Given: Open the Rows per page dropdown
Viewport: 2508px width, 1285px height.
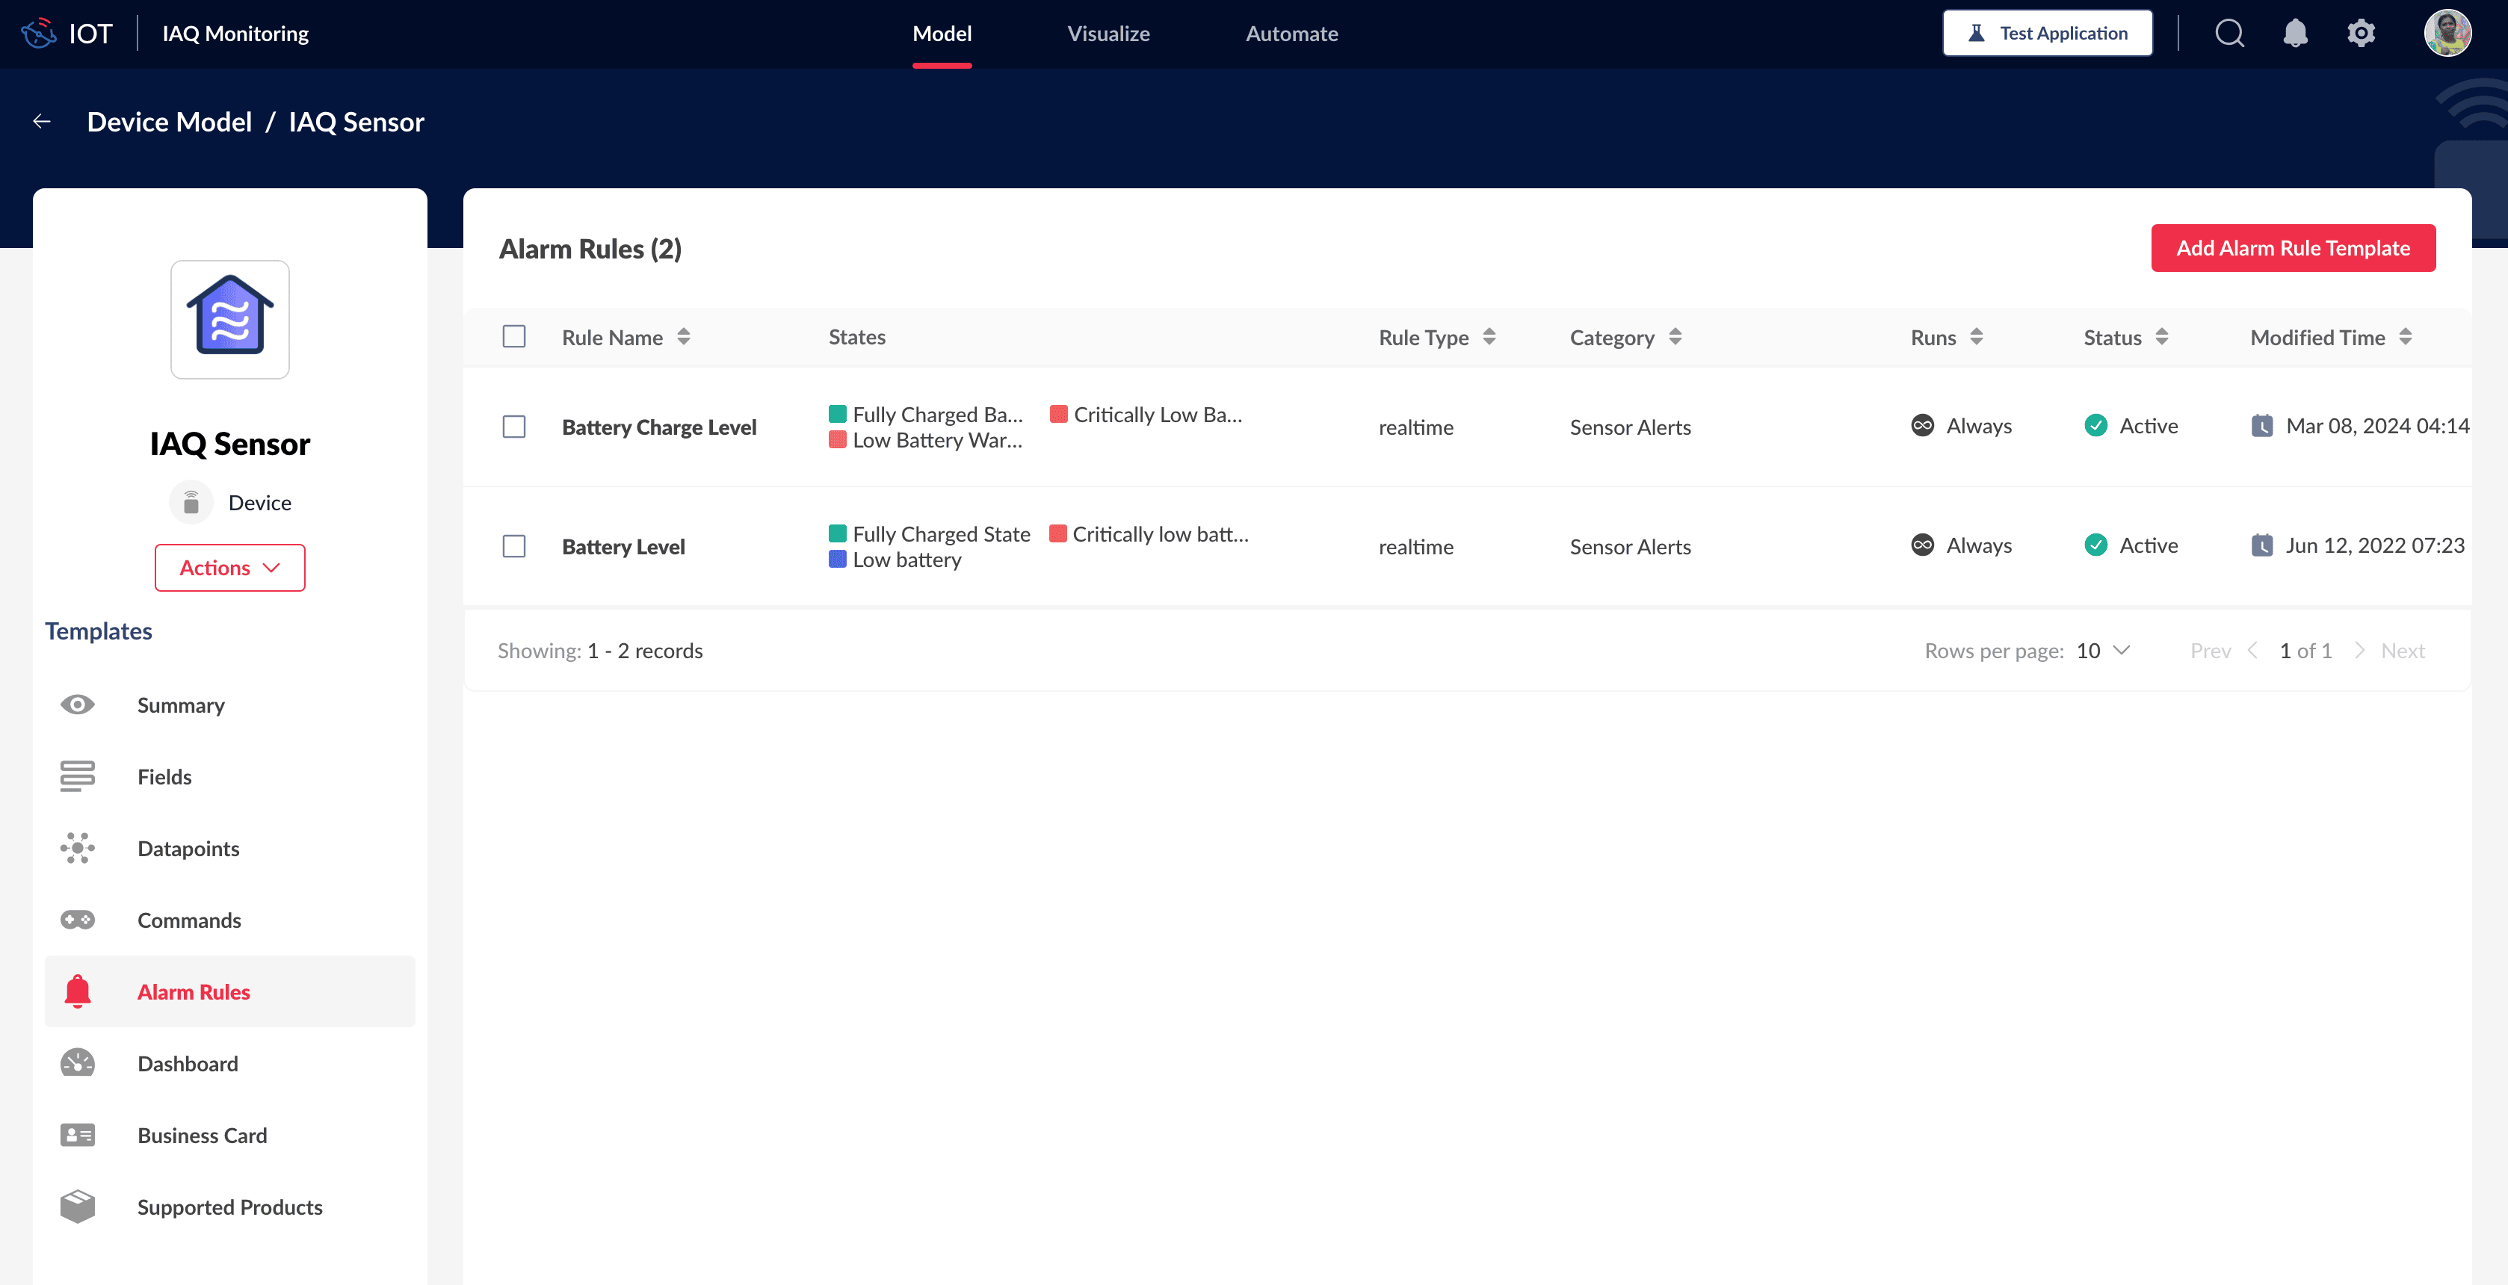Looking at the screenshot, I should click(x=2103, y=650).
